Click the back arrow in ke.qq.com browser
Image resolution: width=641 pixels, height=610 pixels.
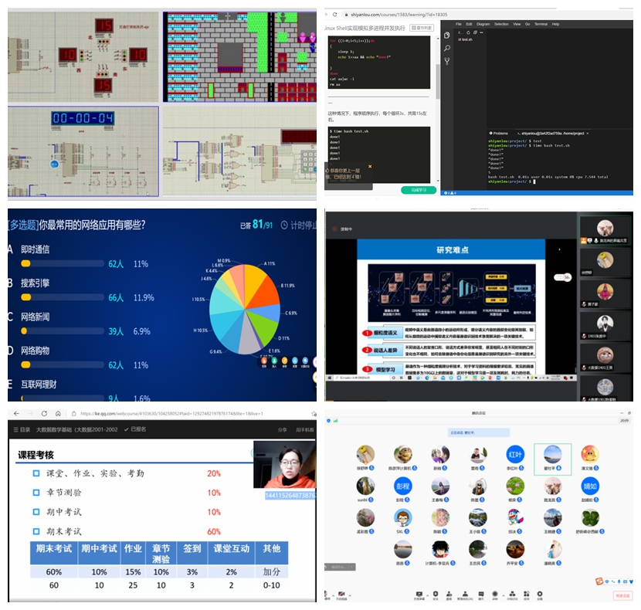click(x=15, y=413)
